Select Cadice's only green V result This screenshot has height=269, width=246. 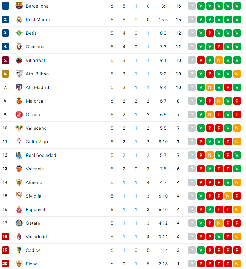pyautogui.click(x=201, y=250)
